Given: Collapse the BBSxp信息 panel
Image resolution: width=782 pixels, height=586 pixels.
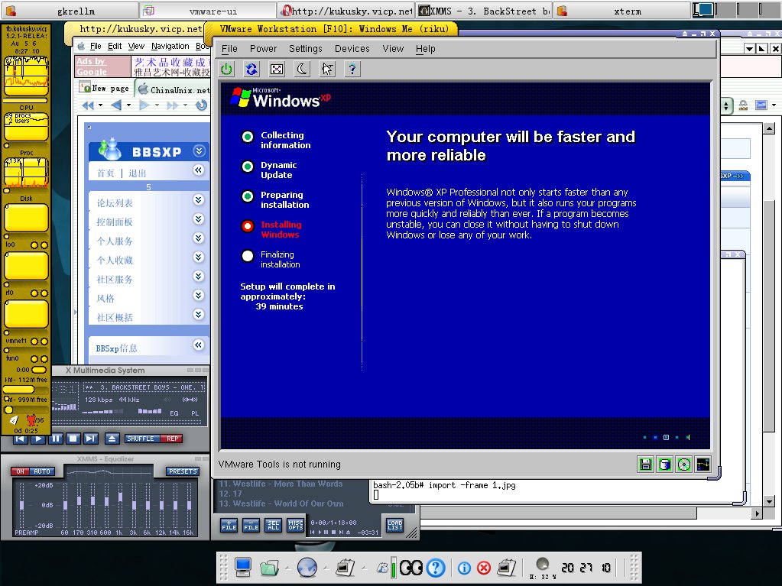Looking at the screenshot, I should click(199, 345).
